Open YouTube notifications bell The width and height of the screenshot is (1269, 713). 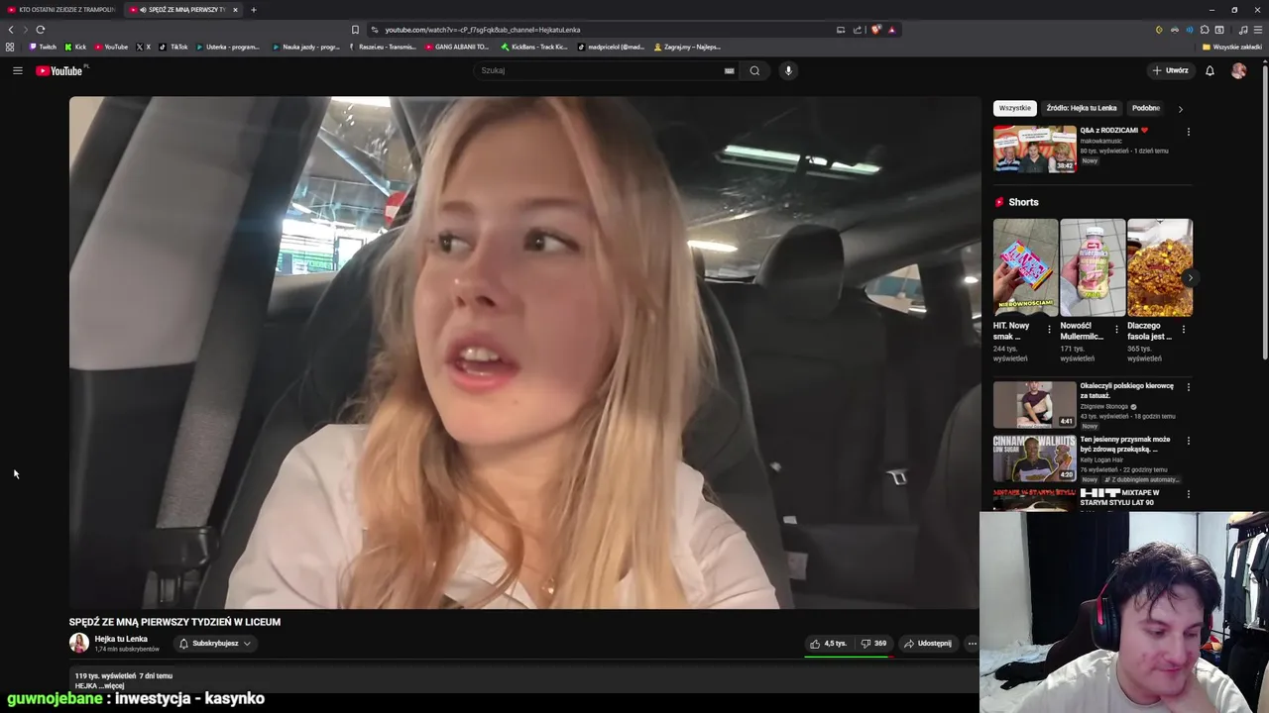1210,70
